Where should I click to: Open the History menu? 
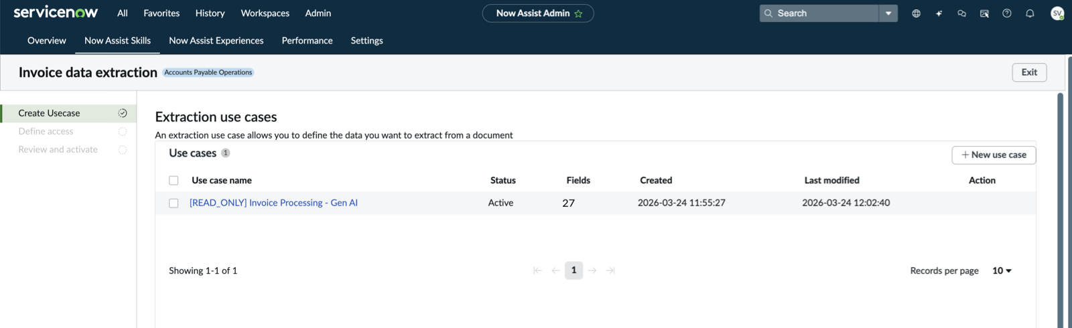pos(210,13)
